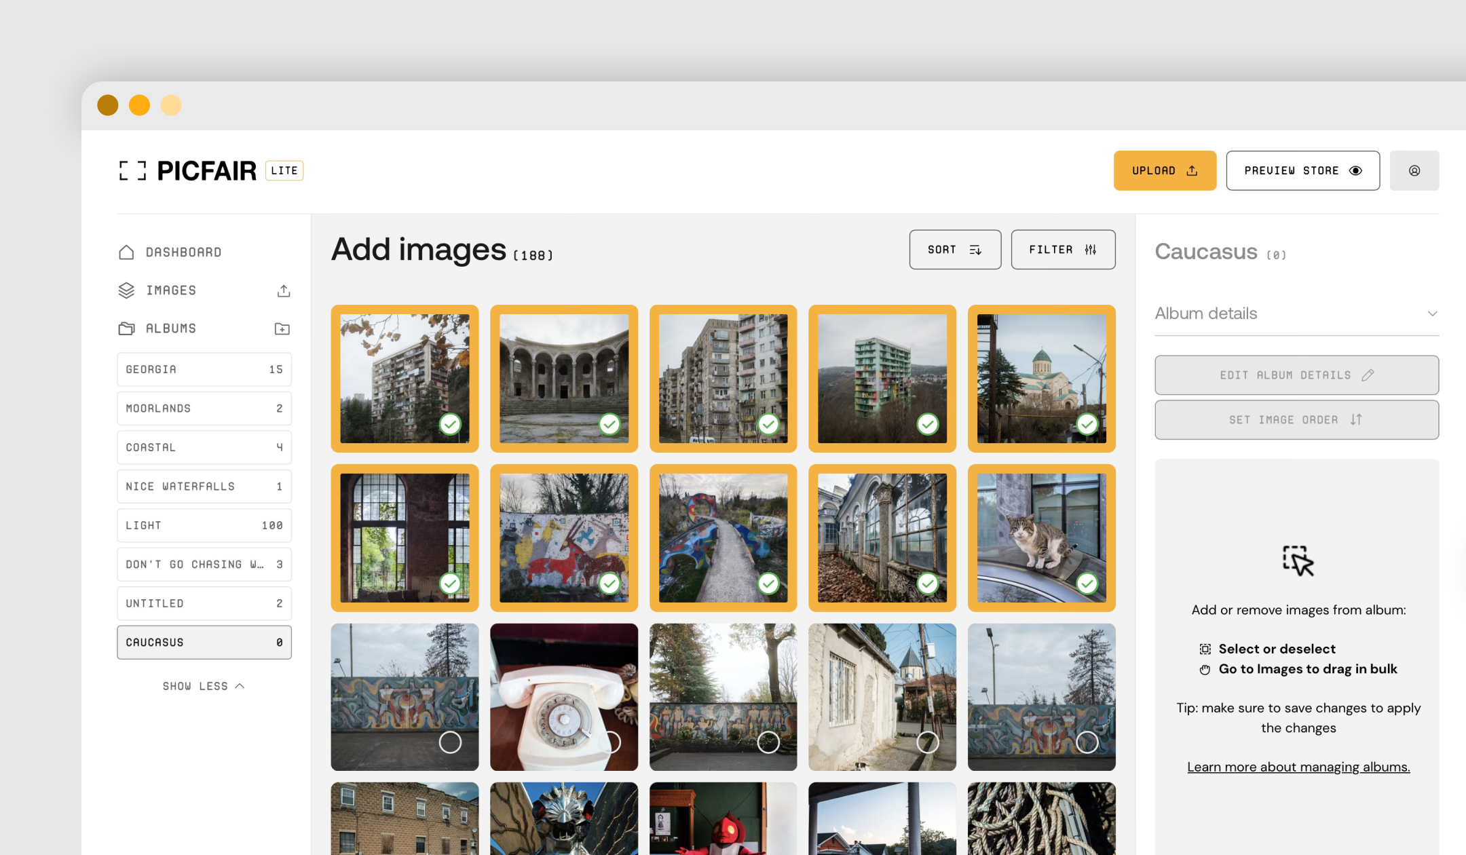The width and height of the screenshot is (1466, 855).
Task: Open the user account icon button
Action: (x=1414, y=171)
